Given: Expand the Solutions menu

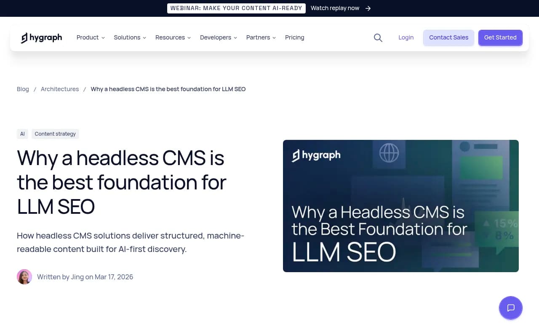Looking at the screenshot, I should pyautogui.click(x=130, y=37).
